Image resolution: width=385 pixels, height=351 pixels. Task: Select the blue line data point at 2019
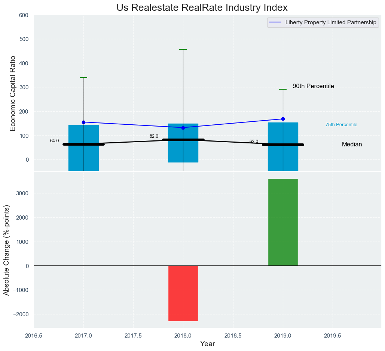pos(283,119)
